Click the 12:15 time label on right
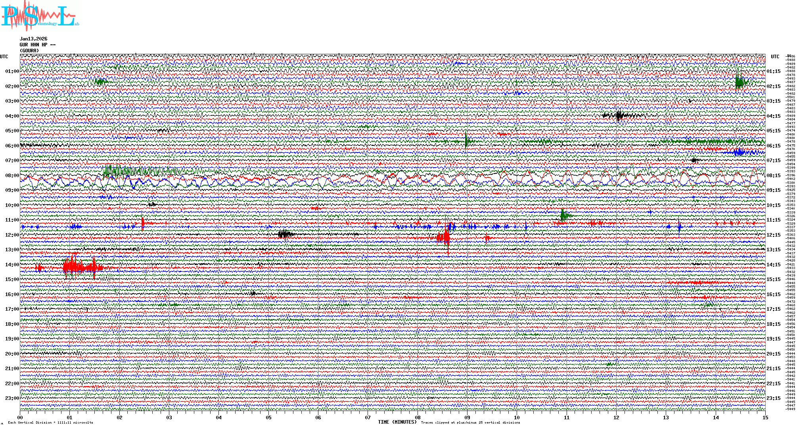Image resolution: width=797 pixels, height=428 pixels. (773, 235)
